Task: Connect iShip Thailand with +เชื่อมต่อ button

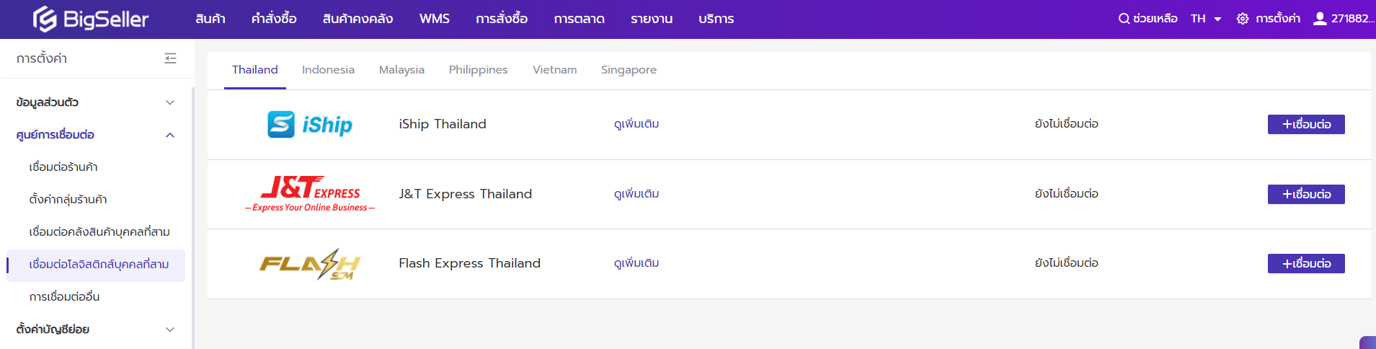Action: (x=1305, y=125)
